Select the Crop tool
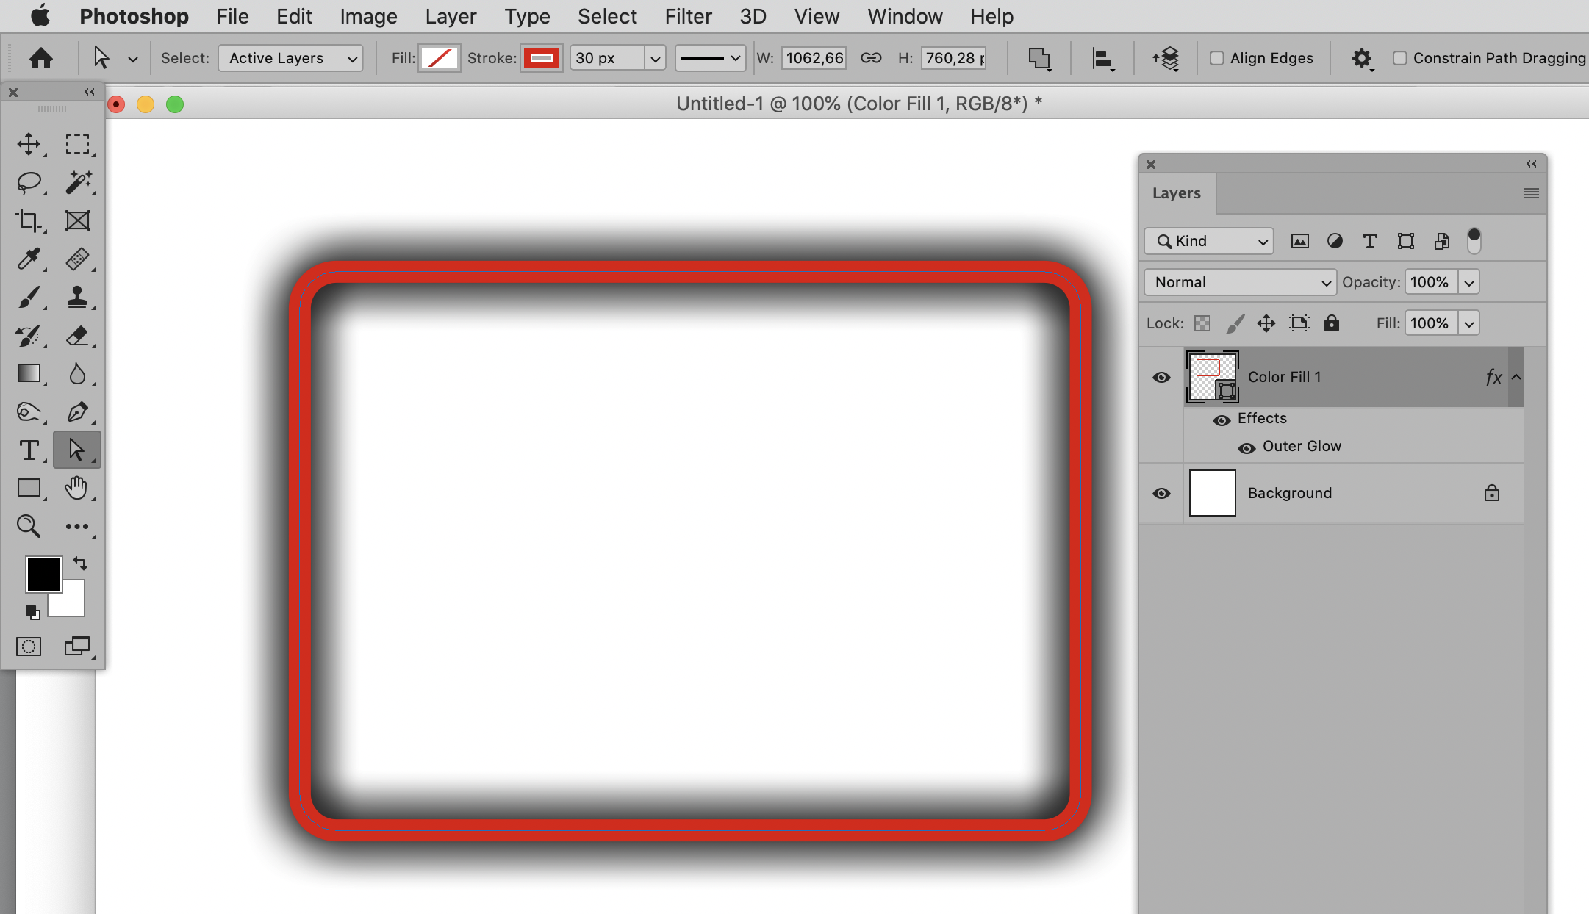This screenshot has width=1589, height=914. tap(29, 220)
